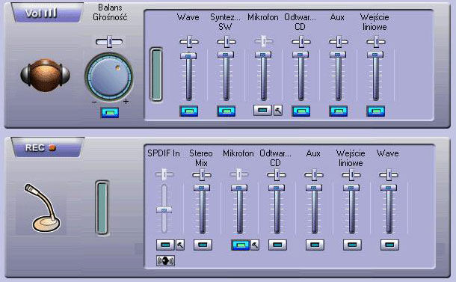Select Wejście liniowe as recording source
Screen dimensions: 456x282
coord(352,245)
